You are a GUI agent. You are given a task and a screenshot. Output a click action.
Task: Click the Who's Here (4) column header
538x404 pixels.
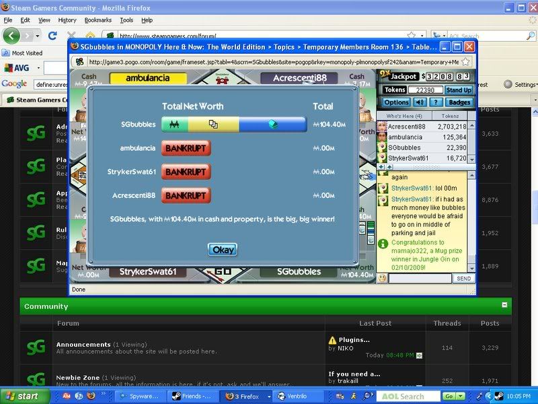click(x=404, y=116)
